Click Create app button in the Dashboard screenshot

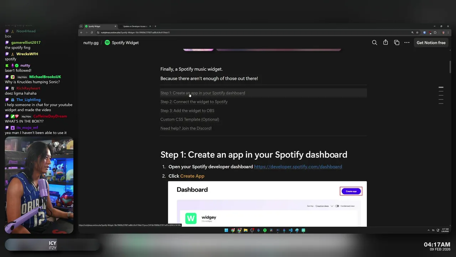[x=351, y=191]
